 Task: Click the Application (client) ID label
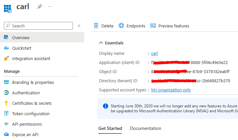(x=119, y=62)
